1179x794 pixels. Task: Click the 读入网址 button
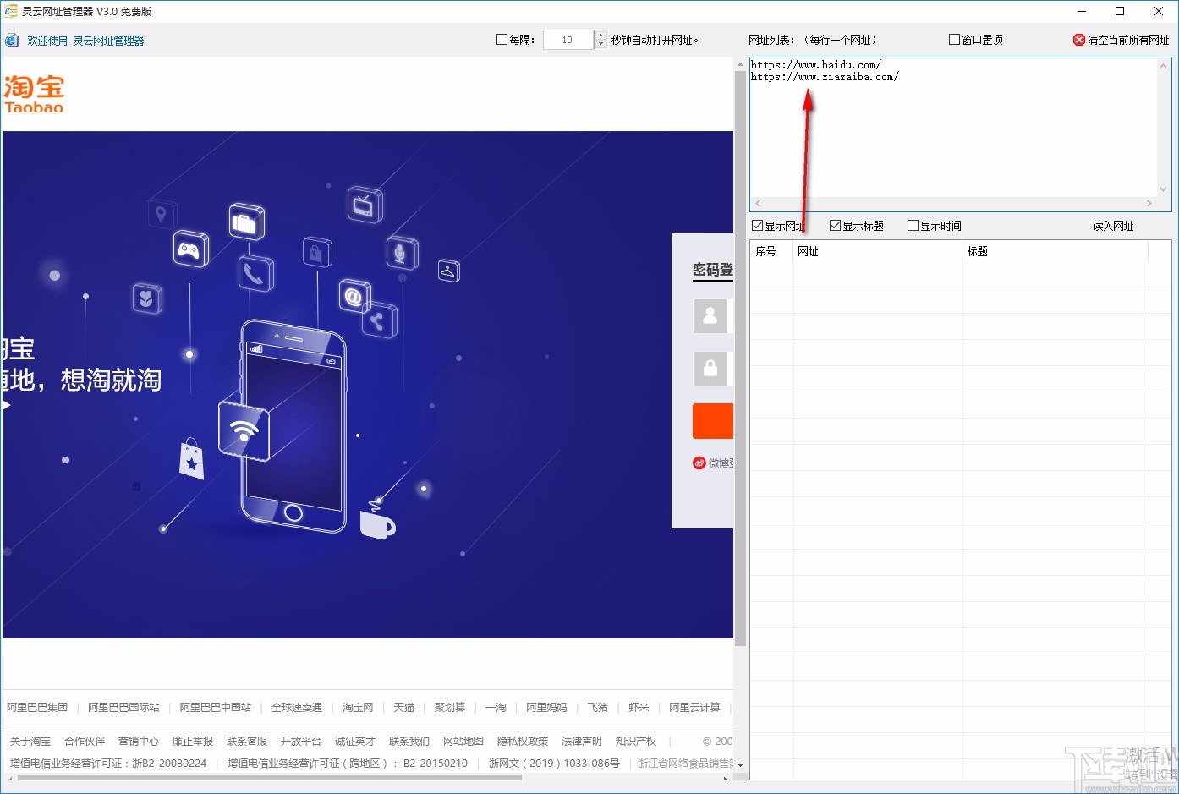point(1113,226)
